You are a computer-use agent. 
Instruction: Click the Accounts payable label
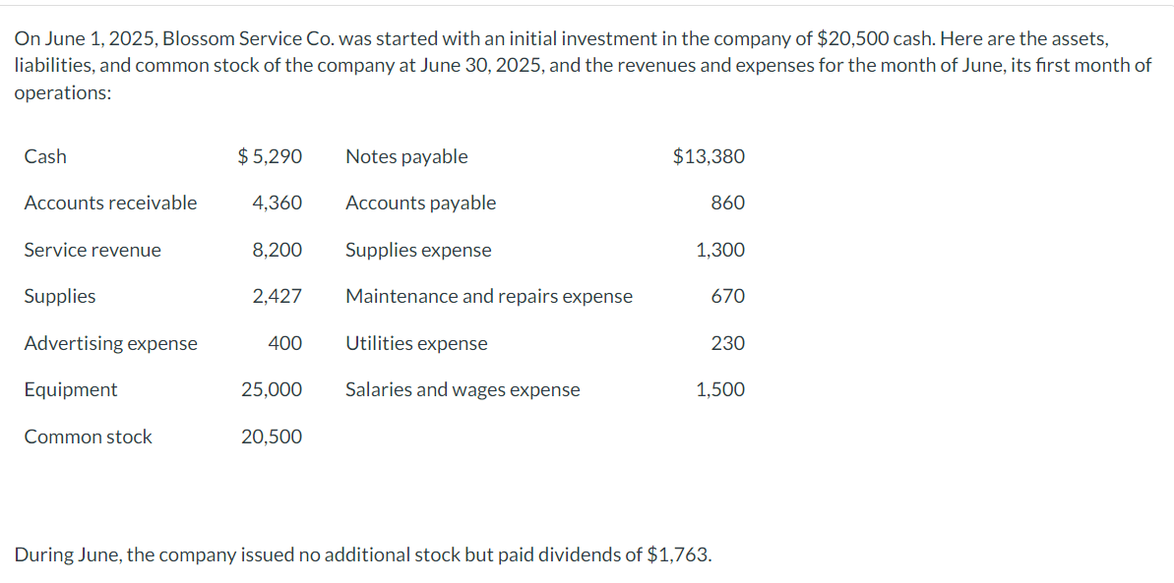pos(420,203)
